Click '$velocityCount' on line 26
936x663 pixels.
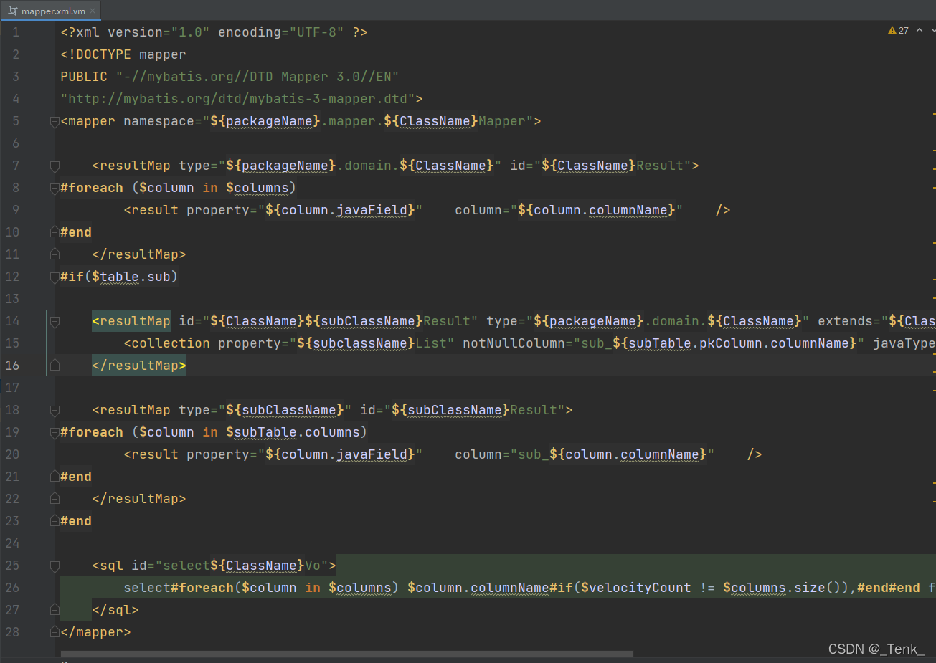click(x=636, y=588)
